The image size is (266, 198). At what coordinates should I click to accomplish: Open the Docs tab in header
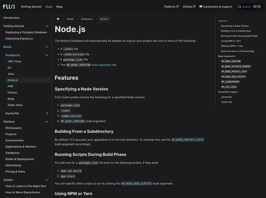(x=49, y=7)
